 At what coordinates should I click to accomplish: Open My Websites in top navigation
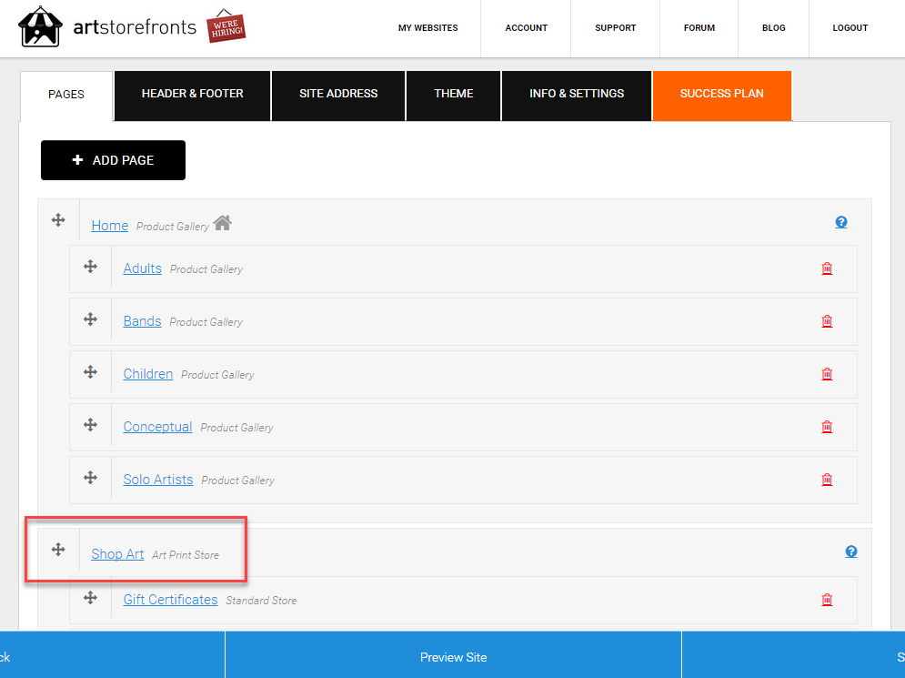(x=427, y=27)
